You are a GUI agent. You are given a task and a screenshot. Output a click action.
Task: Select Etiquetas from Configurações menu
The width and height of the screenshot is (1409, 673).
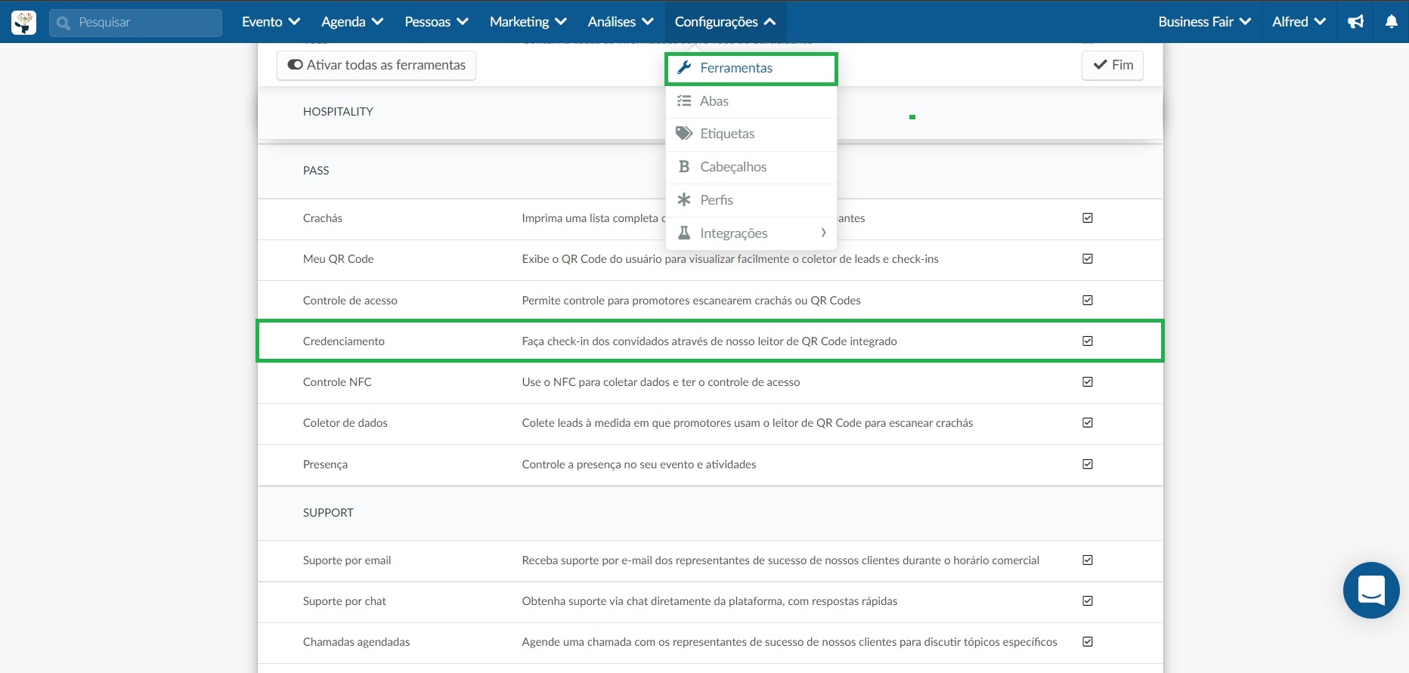[x=751, y=134]
